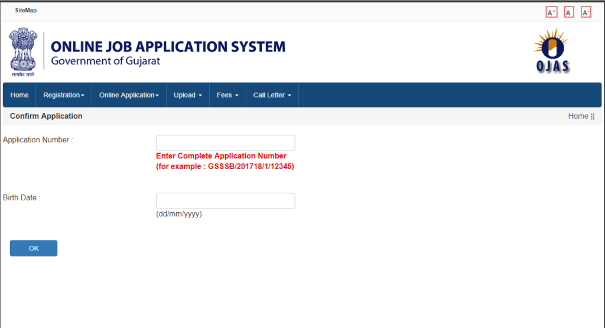The image size is (605, 328).
Task: Open the Upload dropdown menu
Action: [188, 95]
